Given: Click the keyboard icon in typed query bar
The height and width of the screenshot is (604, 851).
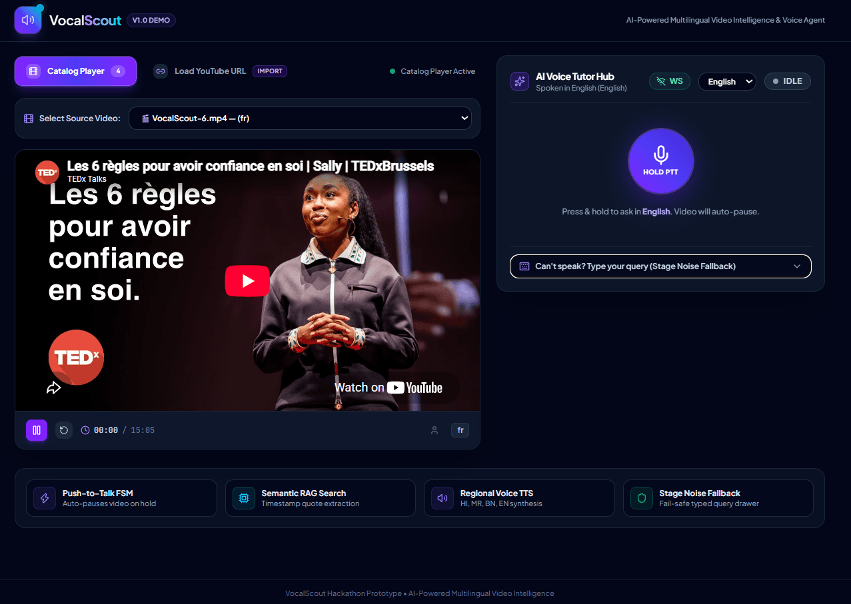Looking at the screenshot, I should (x=524, y=266).
